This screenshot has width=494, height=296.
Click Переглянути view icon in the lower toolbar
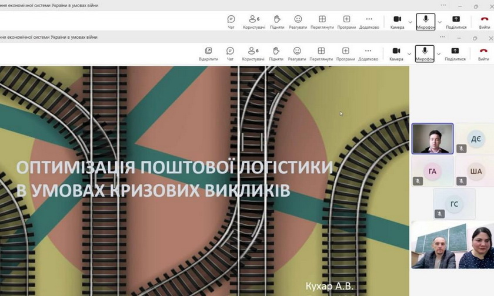(x=322, y=53)
